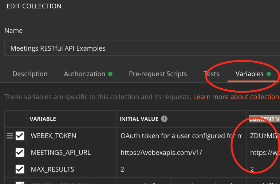
Task: Select the Variables tab
Action: coord(253,74)
